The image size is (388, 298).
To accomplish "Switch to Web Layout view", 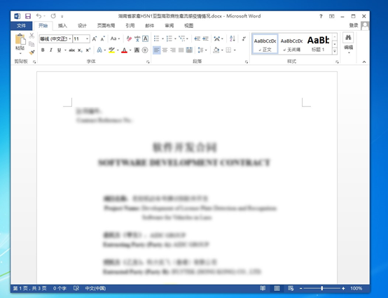I will click(291, 288).
